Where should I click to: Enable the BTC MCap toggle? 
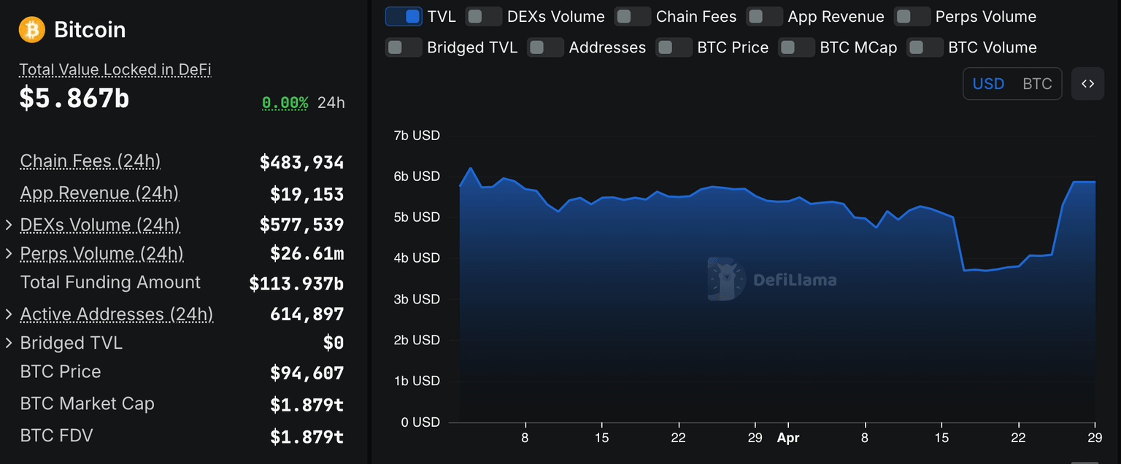pos(796,47)
